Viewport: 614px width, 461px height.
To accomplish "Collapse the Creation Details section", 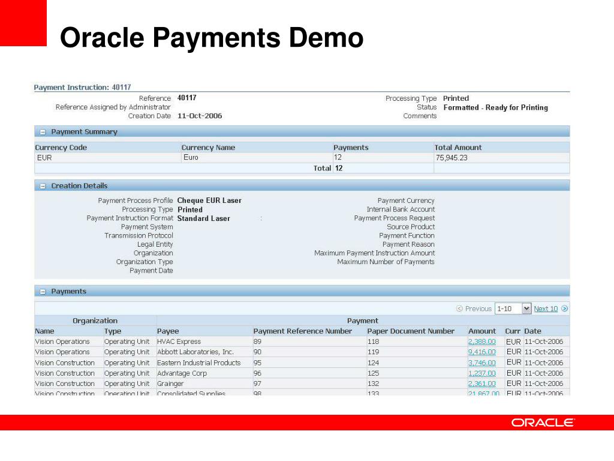I will click(x=43, y=186).
